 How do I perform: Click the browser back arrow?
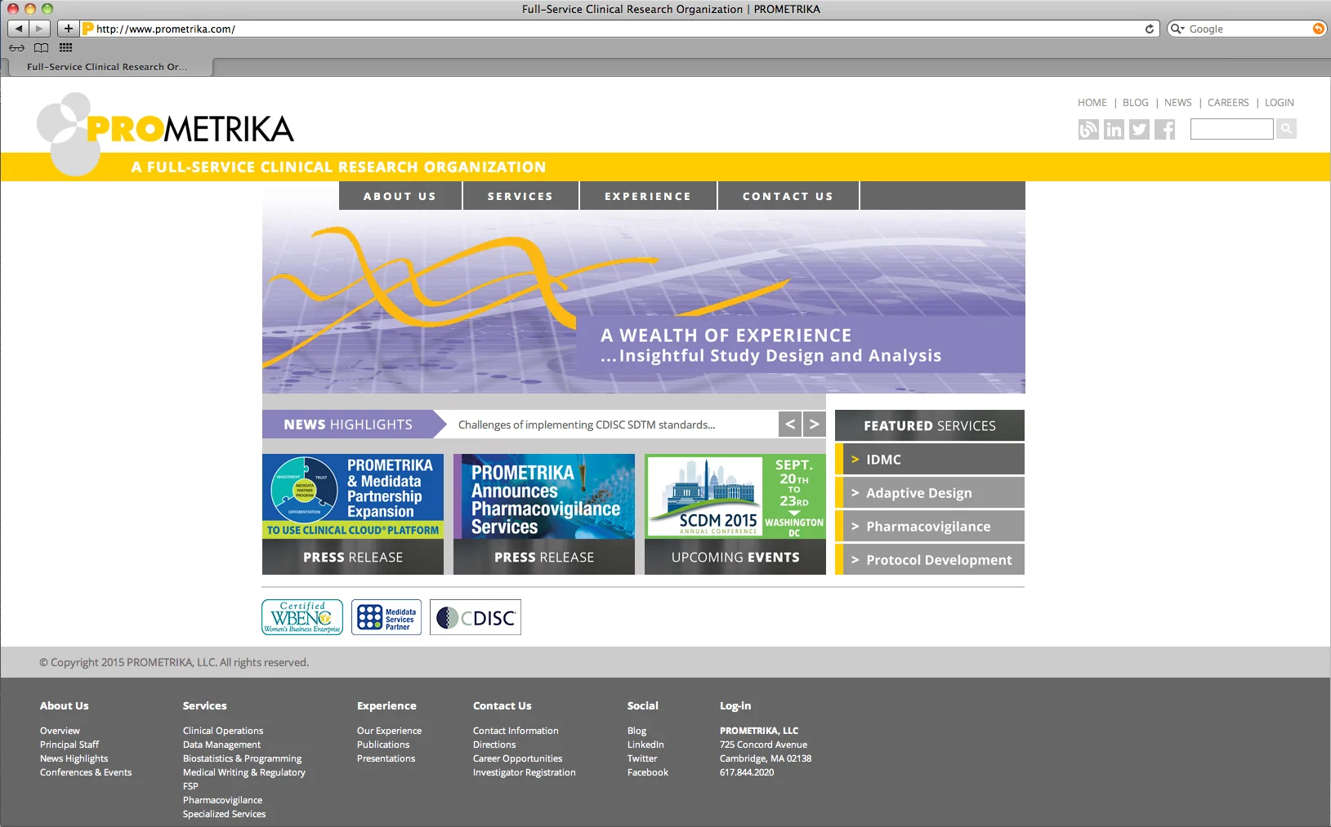pyautogui.click(x=18, y=28)
